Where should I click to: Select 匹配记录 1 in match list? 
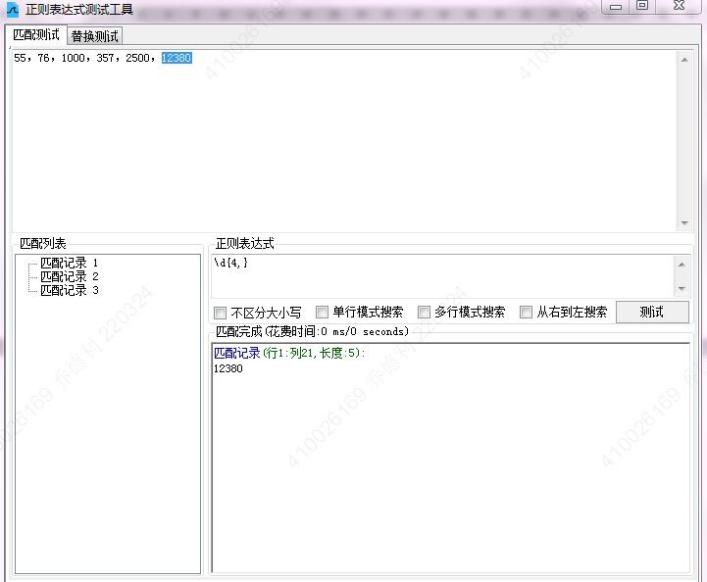pyautogui.click(x=69, y=263)
